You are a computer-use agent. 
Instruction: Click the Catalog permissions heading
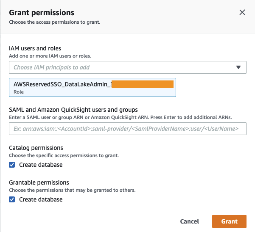pyautogui.click(x=36, y=148)
